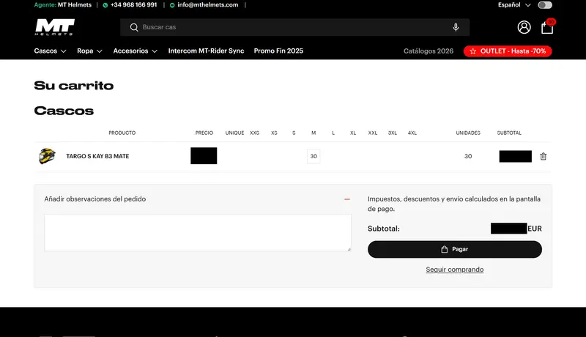Collapse order notes with red minus icon
586x337 pixels.
click(x=346, y=199)
